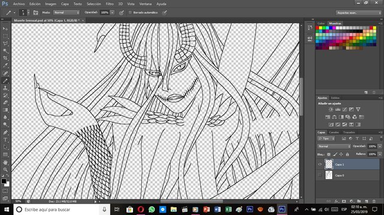Select the Healing Brush tool
This screenshot has width=384, height=215.
coord(5,73)
